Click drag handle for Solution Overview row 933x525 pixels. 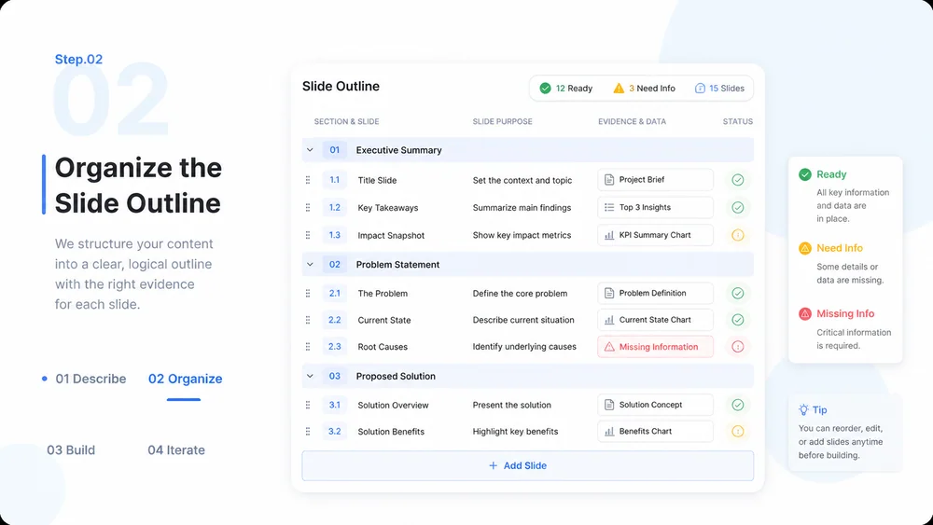point(308,405)
